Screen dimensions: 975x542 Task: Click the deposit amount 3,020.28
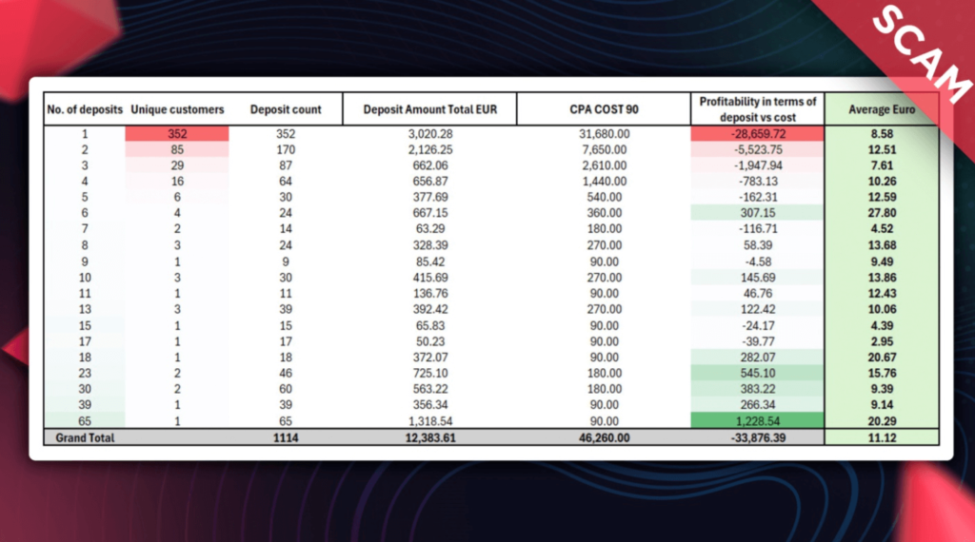(x=430, y=133)
